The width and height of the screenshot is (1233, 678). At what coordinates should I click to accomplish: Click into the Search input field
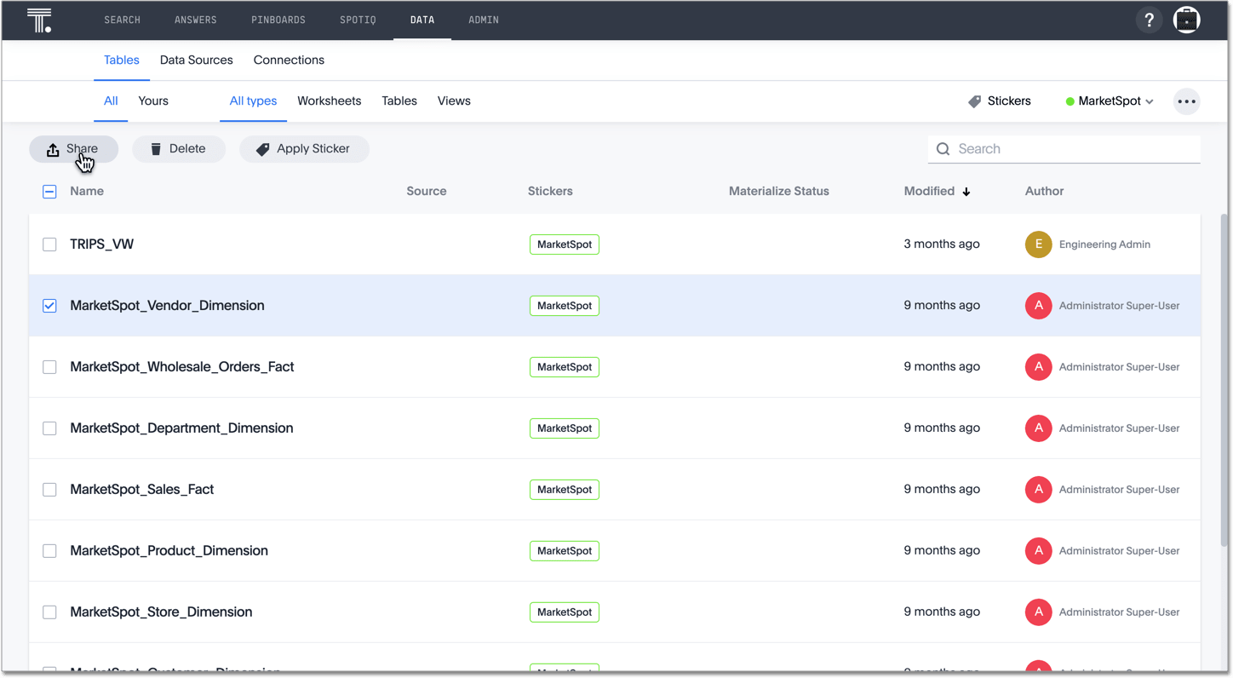pyautogui.click(x=1073, y=149)
